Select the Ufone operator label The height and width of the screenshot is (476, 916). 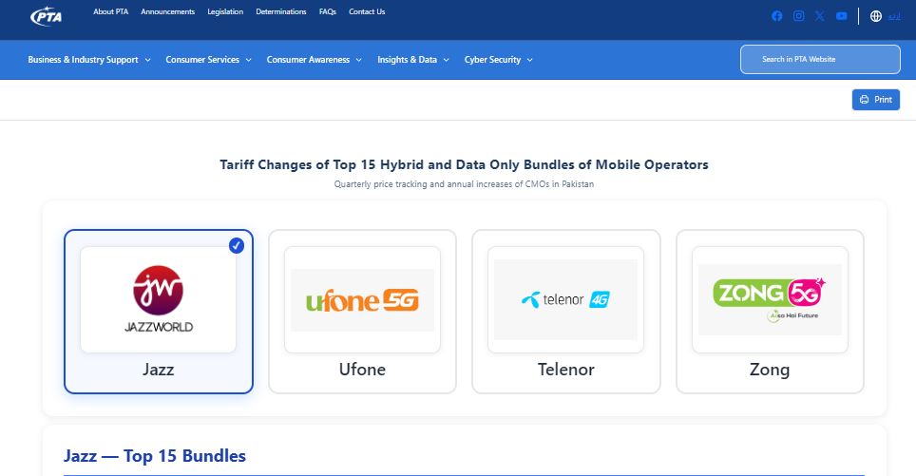tap(362, 370)
